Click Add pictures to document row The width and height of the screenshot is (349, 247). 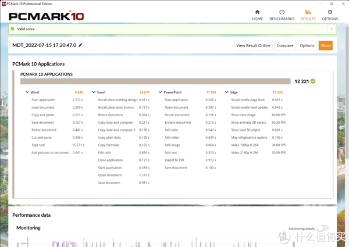coord(57,152)
